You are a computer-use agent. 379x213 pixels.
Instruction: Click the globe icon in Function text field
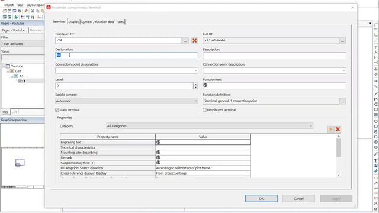point(205,85)
